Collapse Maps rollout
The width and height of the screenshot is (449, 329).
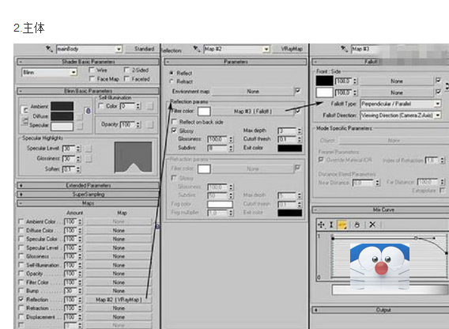click(x=88, y=203)
